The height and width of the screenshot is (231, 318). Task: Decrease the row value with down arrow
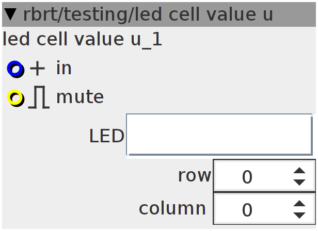pos(299,182)
